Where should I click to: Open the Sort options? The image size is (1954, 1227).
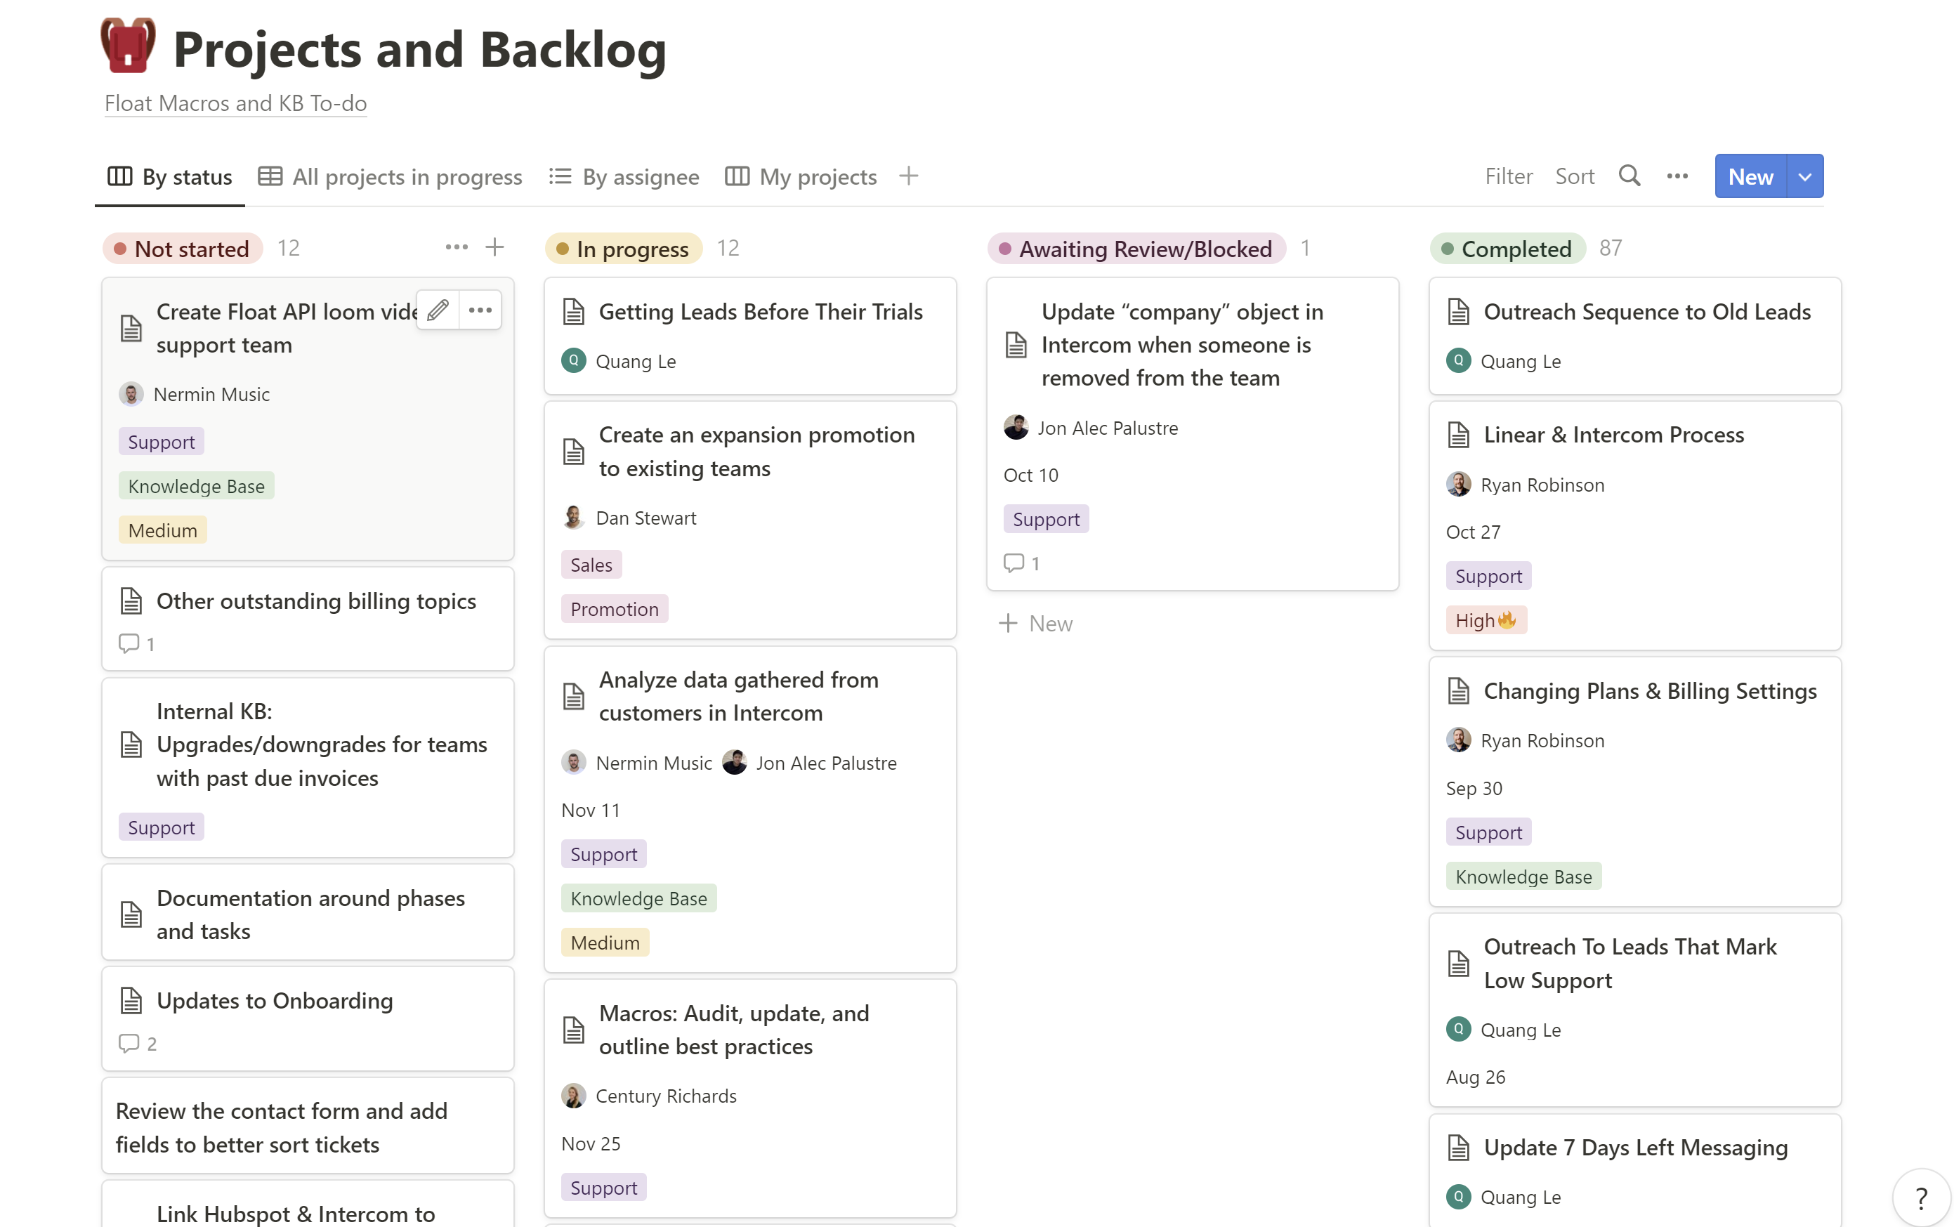click(1574, 176)
